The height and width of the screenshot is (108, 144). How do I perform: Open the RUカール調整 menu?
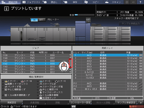click(x=103, y=103)
